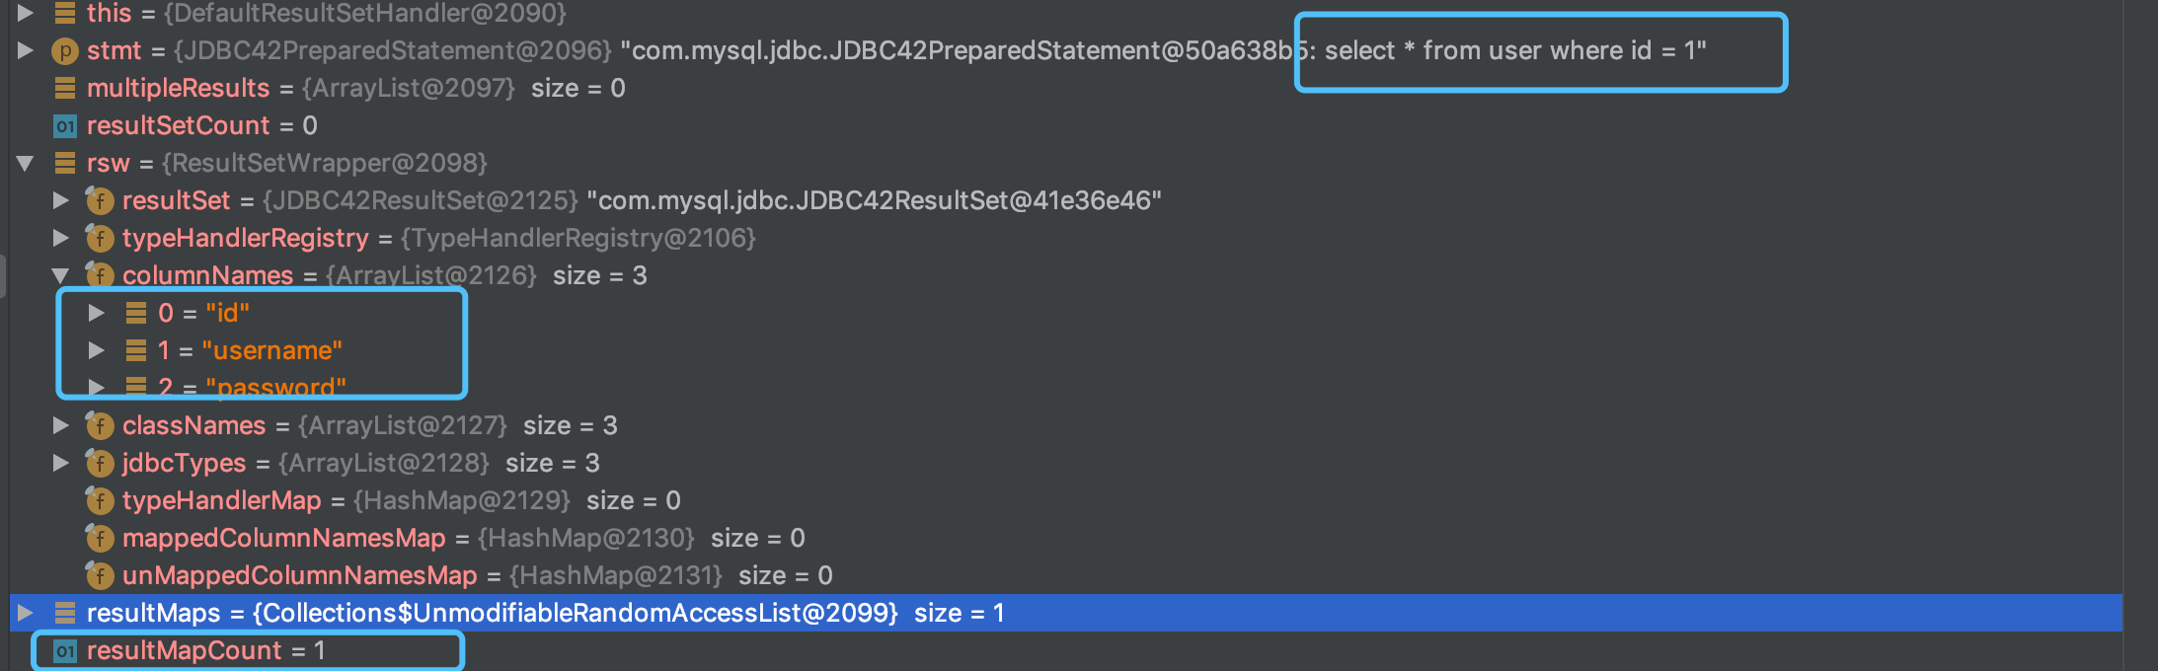Collapse the rsw ResultSetWrapper node

tap(26, 163)
